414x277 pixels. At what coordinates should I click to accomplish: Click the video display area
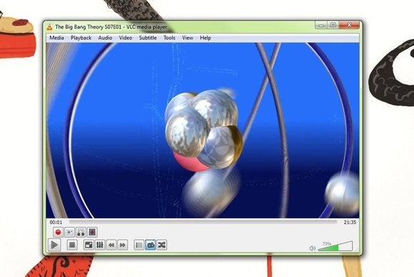pyautogui.click(x=203, y=131)
